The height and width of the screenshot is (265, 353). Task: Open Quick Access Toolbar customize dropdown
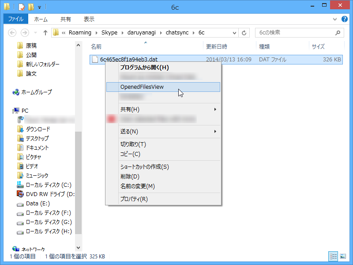pyautogui.click(x=39, y=8)
